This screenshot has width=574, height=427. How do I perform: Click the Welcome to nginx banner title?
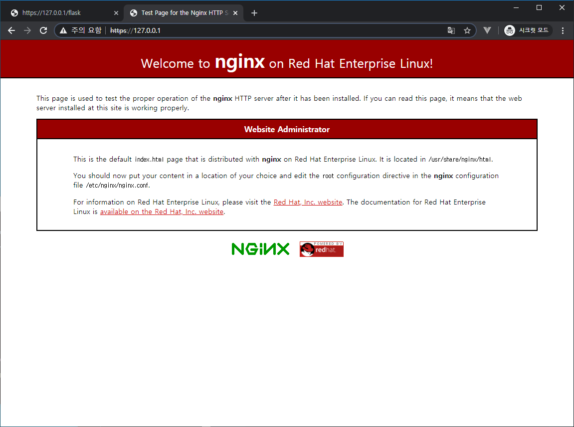(x=287, y=62)
